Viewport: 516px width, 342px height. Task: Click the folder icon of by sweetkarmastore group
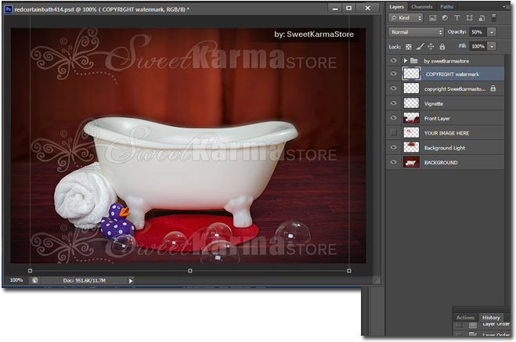(414, 61)
